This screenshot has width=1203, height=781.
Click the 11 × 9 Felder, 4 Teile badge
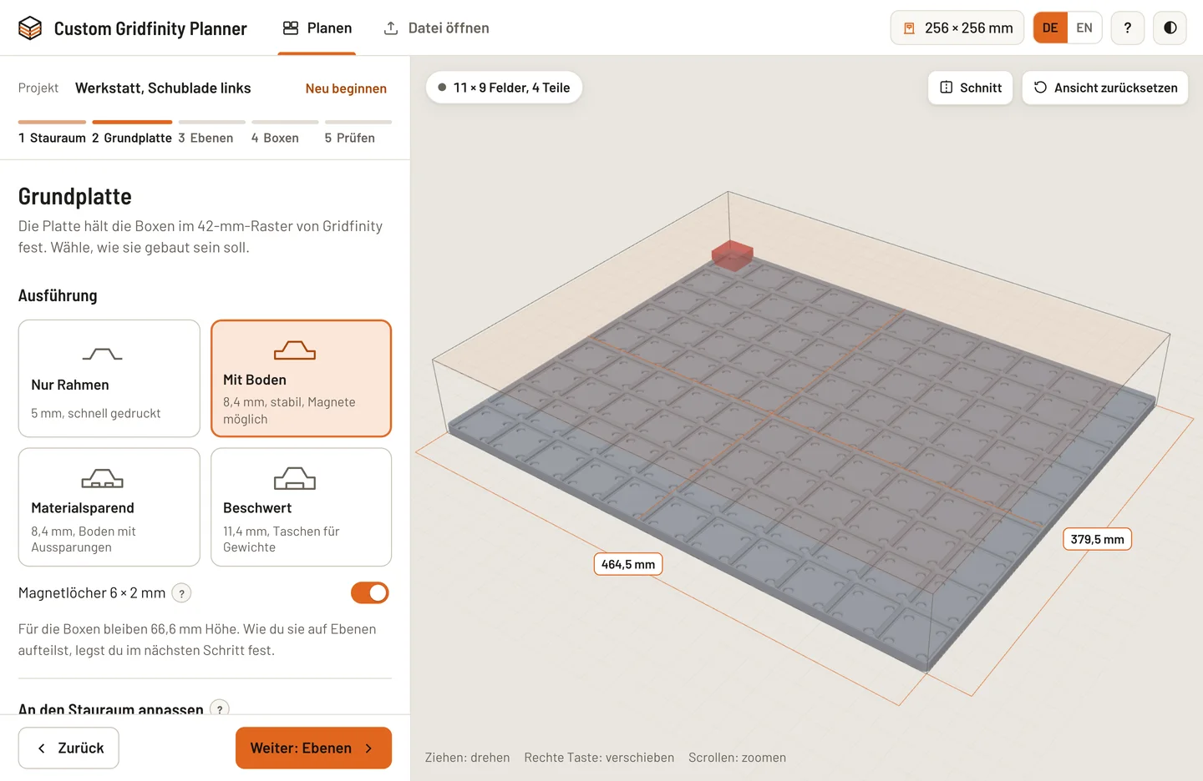coord(504,88)
